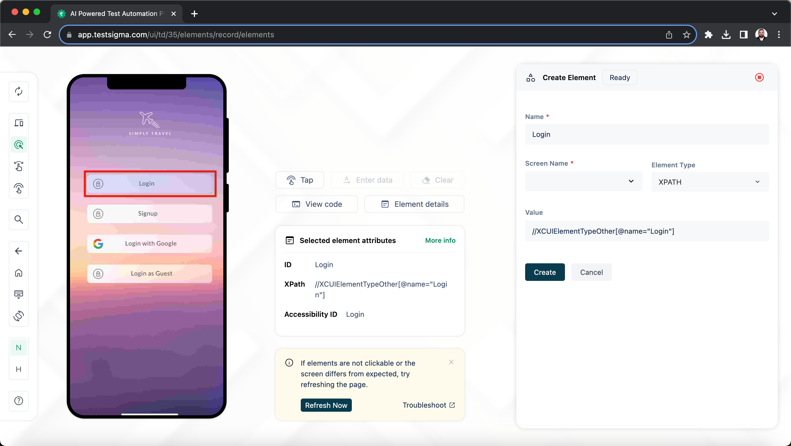Click the keyboard tool sidebar icon
791x446 pixels.
coord(19,293)
